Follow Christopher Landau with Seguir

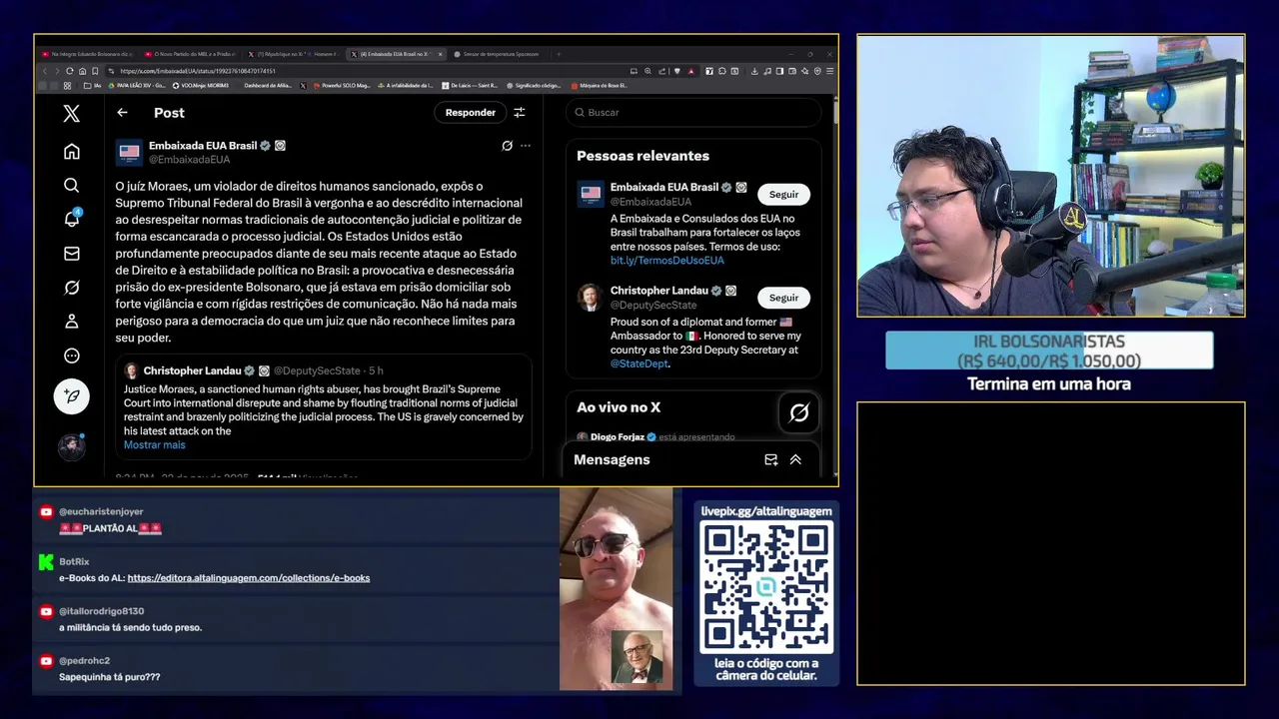783,298
